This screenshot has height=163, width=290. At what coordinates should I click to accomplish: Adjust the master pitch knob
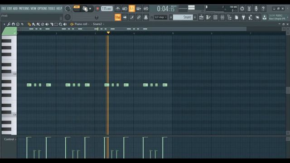(68, 17)
